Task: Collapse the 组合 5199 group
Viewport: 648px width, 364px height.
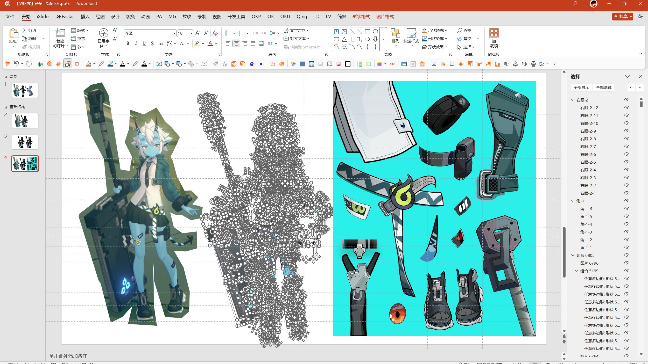Action: coord(577,271)
